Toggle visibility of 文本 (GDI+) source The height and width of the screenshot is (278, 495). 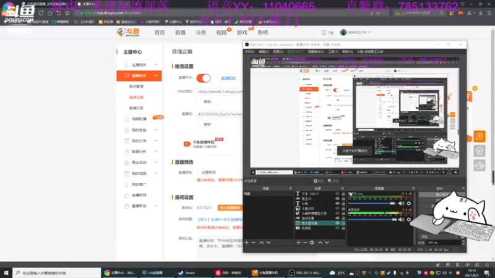pos(337,194)
